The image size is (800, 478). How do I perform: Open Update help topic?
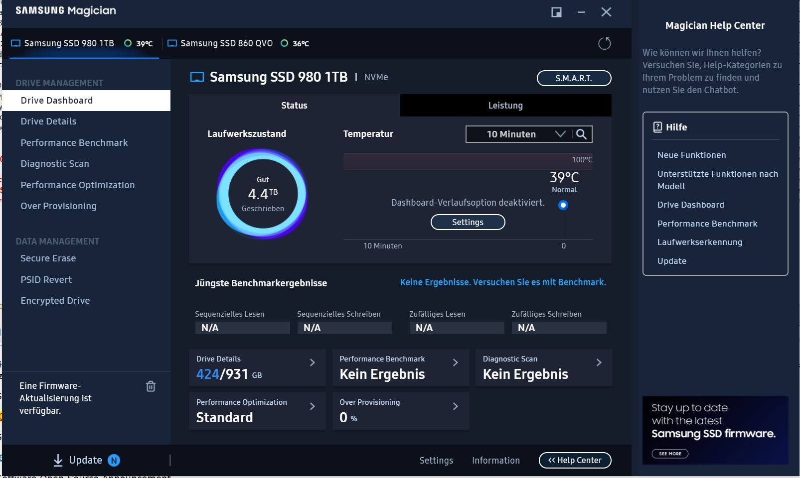tap(671, 261)
